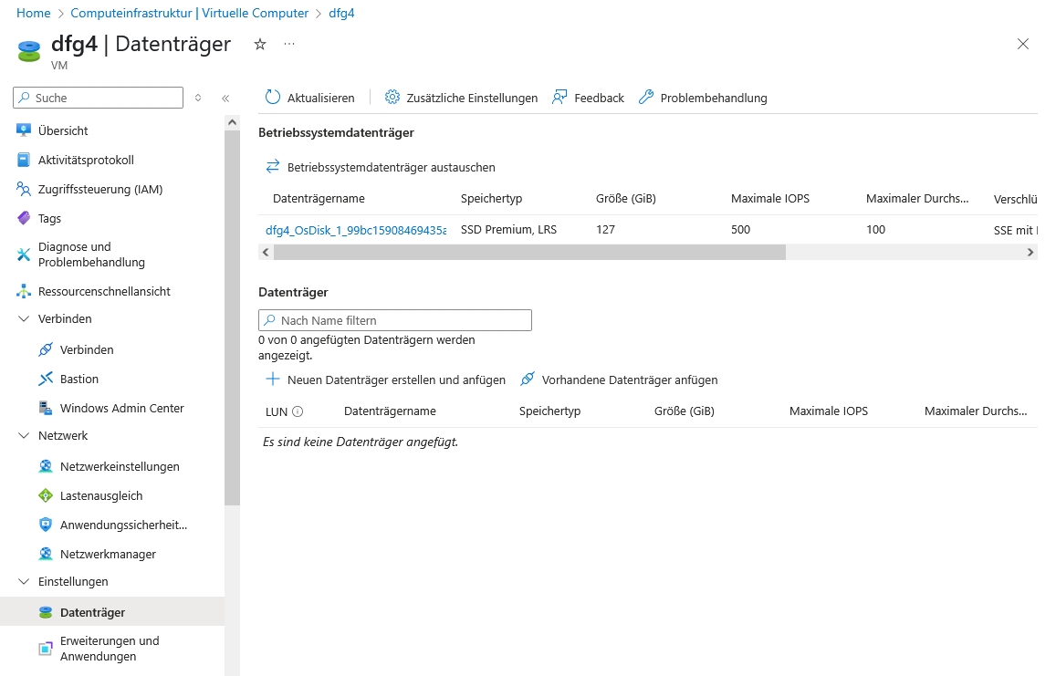1056x676 pixels.
Task: Collapse the Einstellungen menu group
Action: click(24, 582)
